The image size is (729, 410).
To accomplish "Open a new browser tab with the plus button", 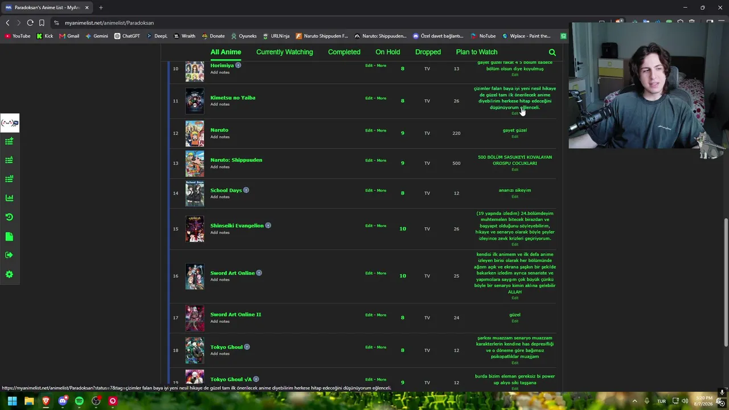I will pos(101,7).
